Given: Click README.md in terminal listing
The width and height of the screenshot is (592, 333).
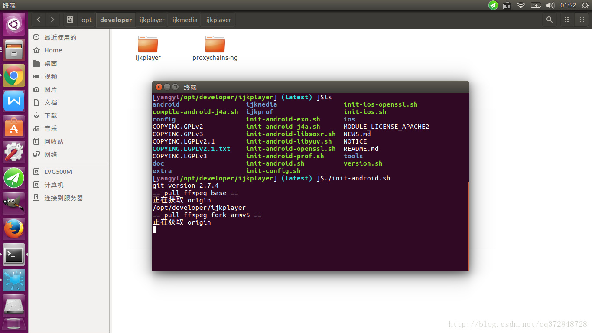Looking at the screenshot, I should [x=361, y=149].
